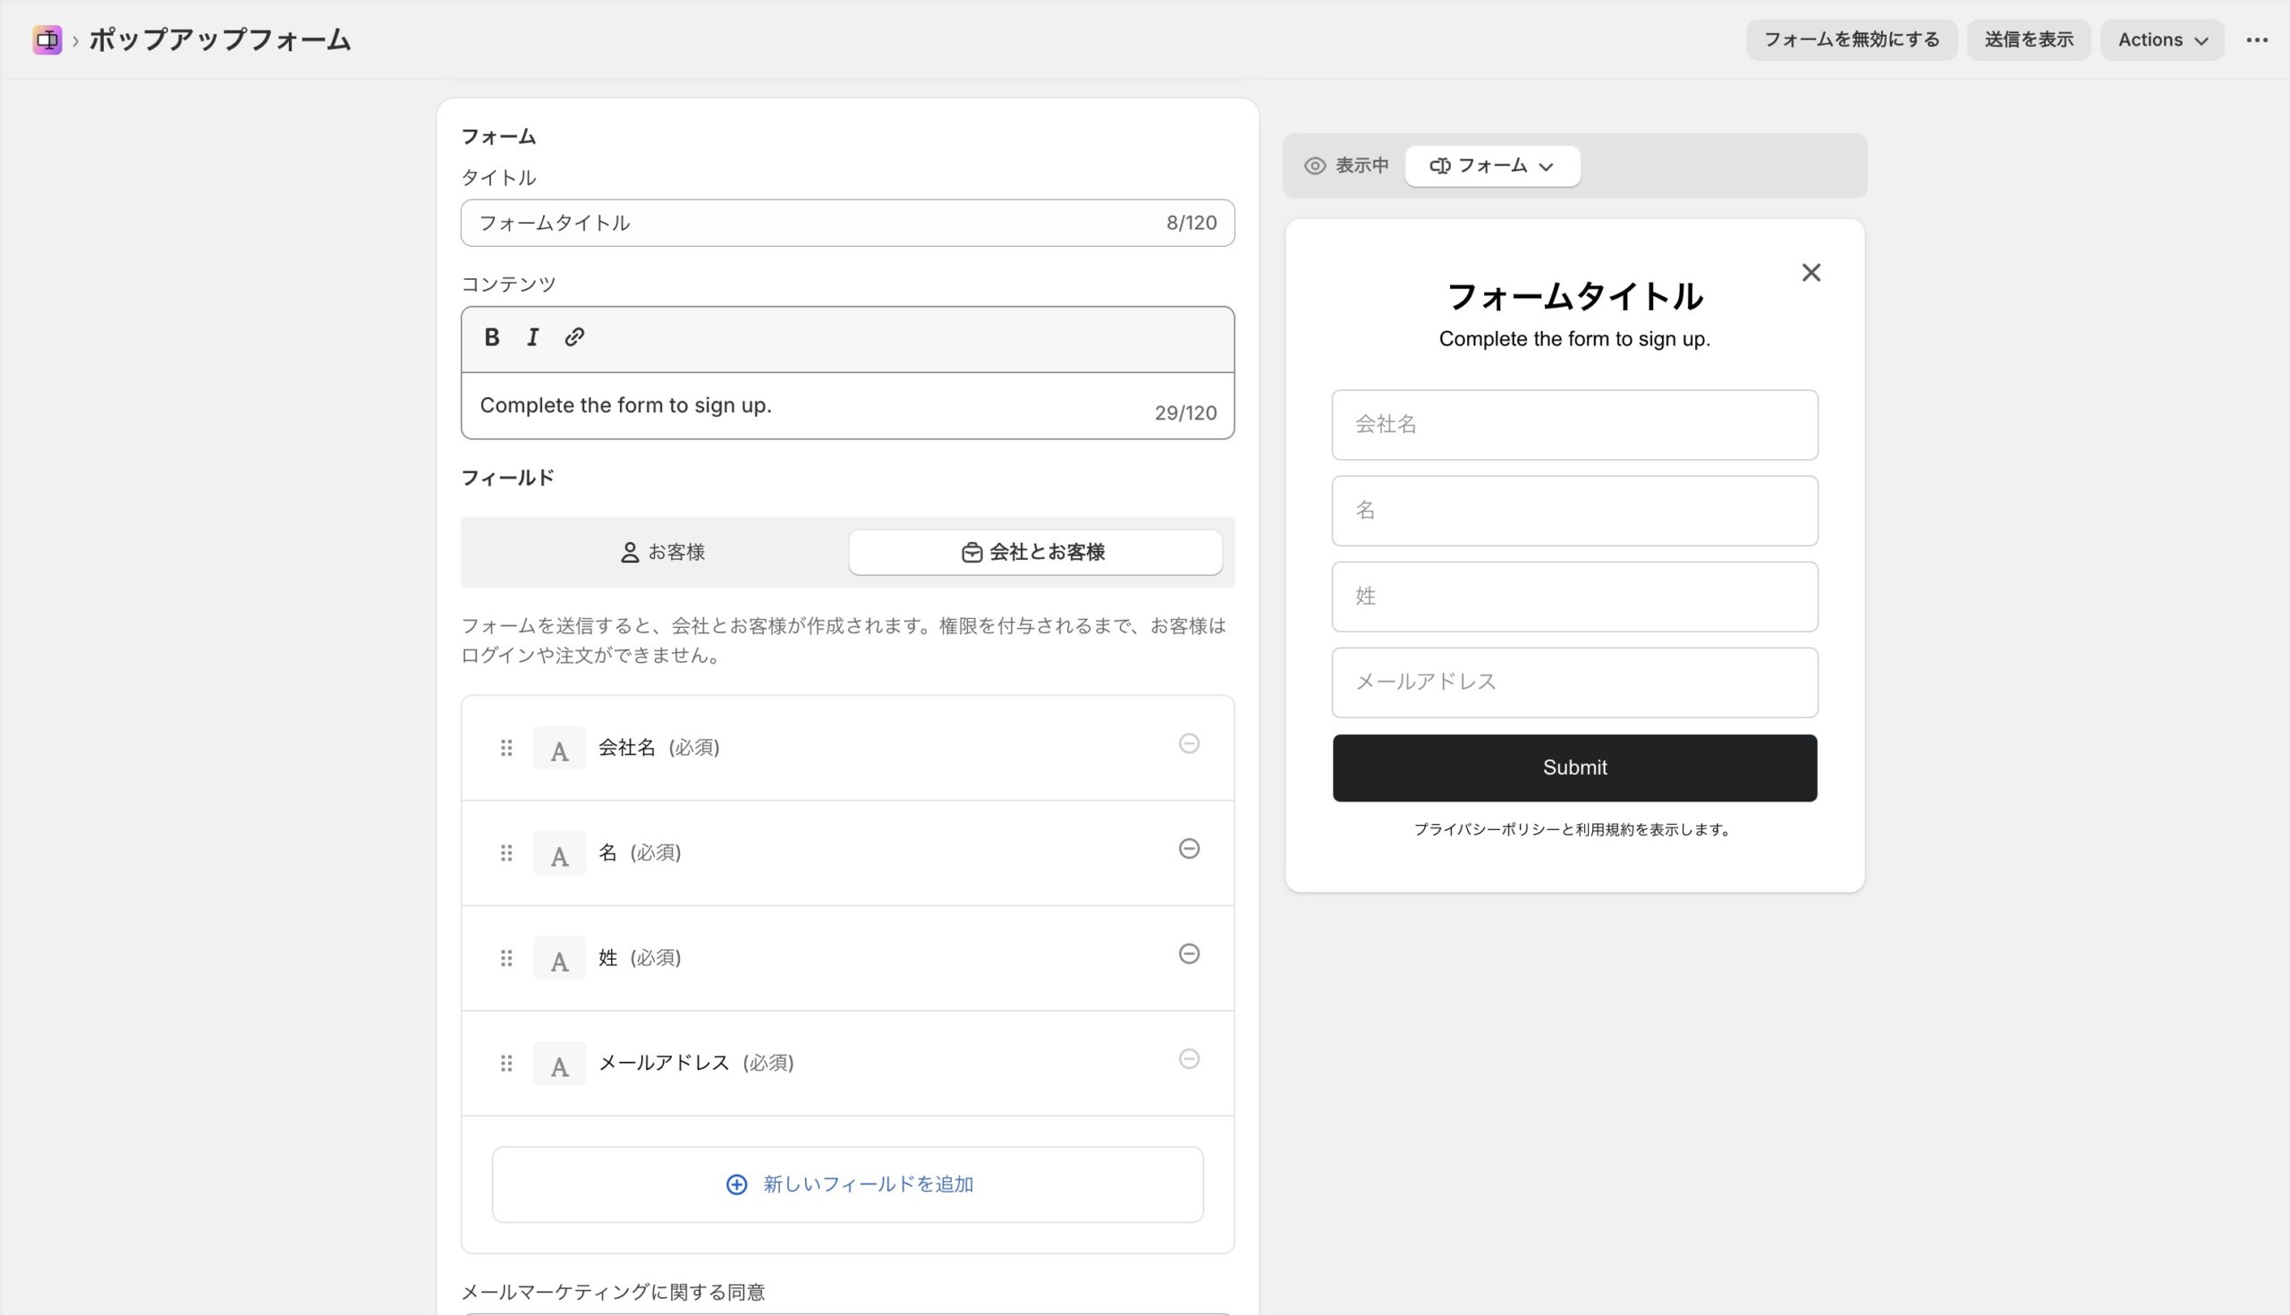Screen dimensions: 2290x1315
Task: Remove the 姓 field with minus icon
Action: tap(1188, 954)
